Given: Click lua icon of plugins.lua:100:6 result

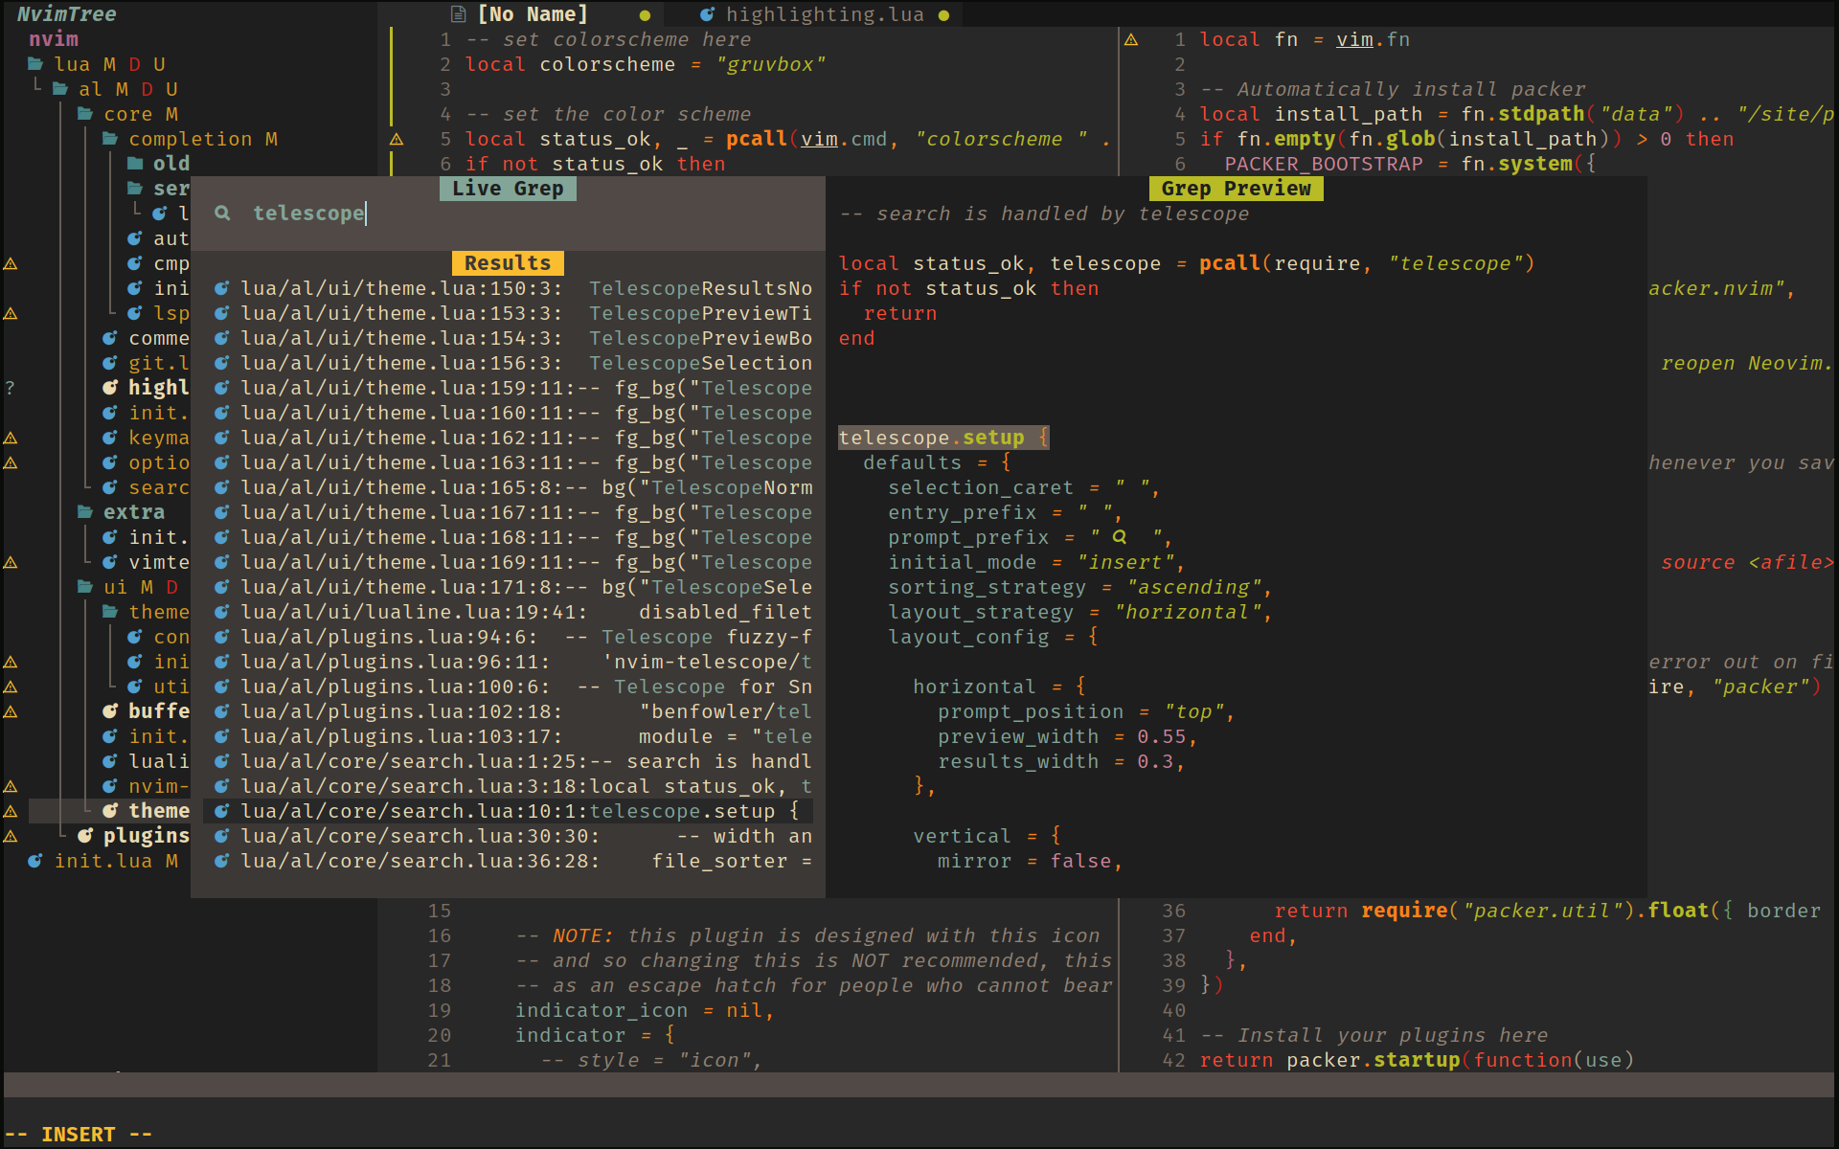Looking at the screenshot, I should pos(221,687).
